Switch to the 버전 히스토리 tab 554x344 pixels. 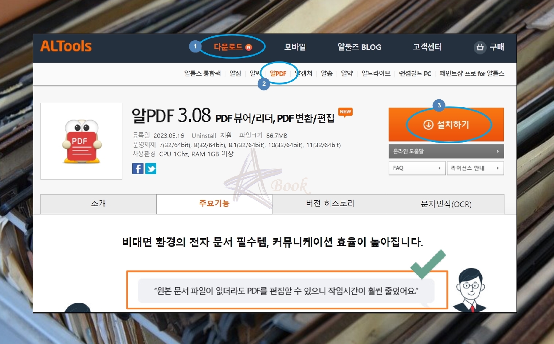point(330,204)
